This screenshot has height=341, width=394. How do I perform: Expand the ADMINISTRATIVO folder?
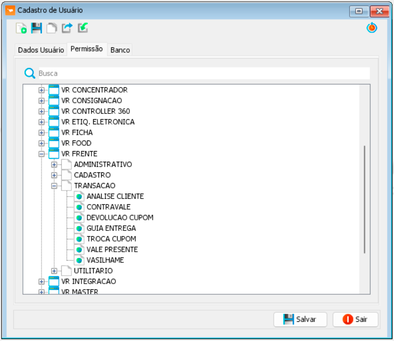coord(54,164)
